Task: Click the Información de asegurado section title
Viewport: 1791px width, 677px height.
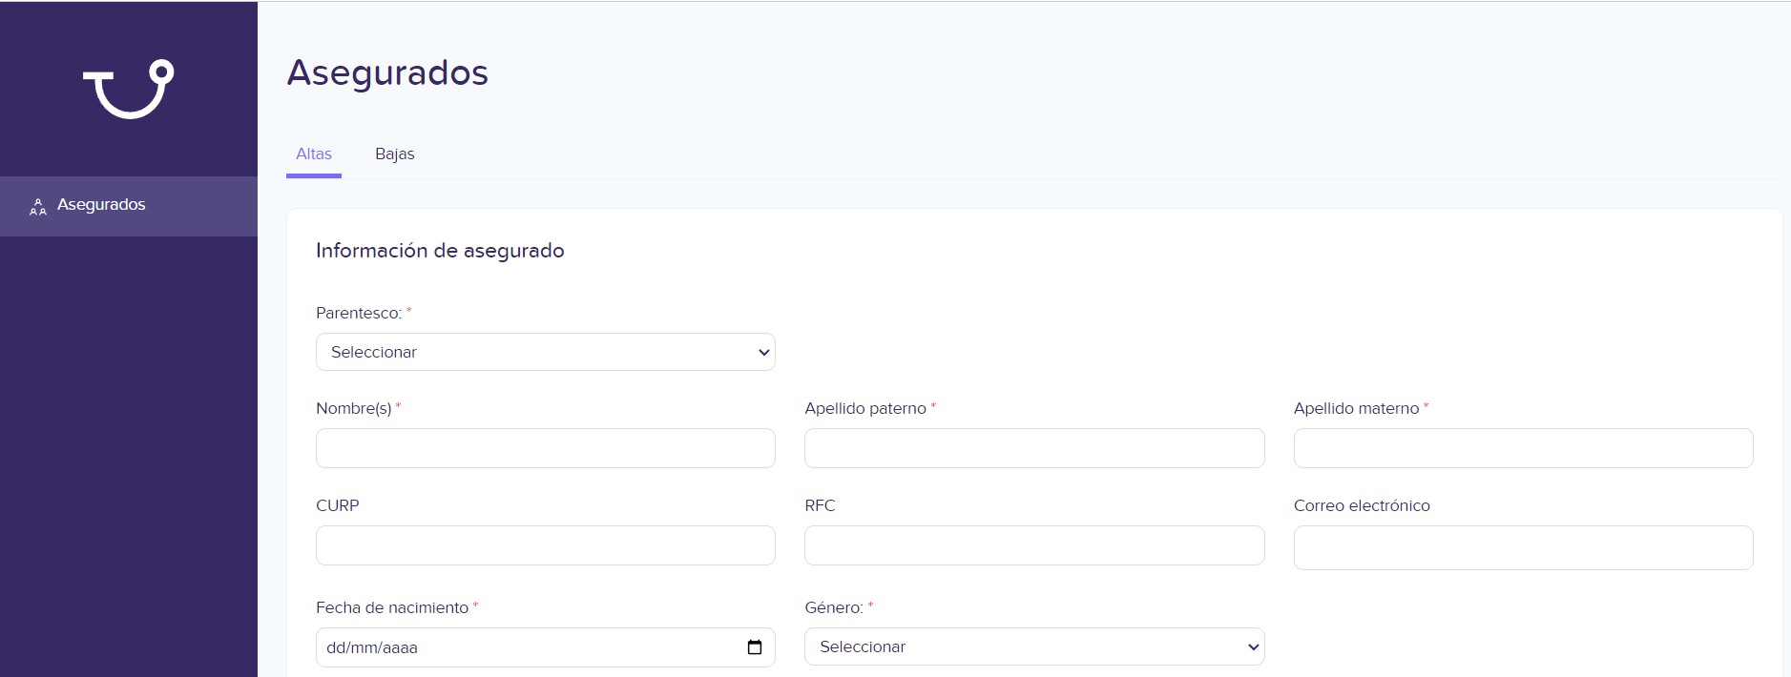Action: [x=440, y=251]
